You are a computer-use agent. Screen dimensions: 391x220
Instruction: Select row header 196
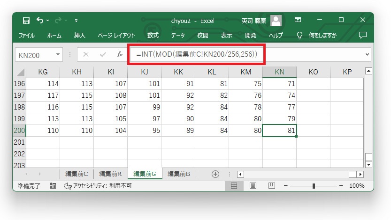(19, 83)
